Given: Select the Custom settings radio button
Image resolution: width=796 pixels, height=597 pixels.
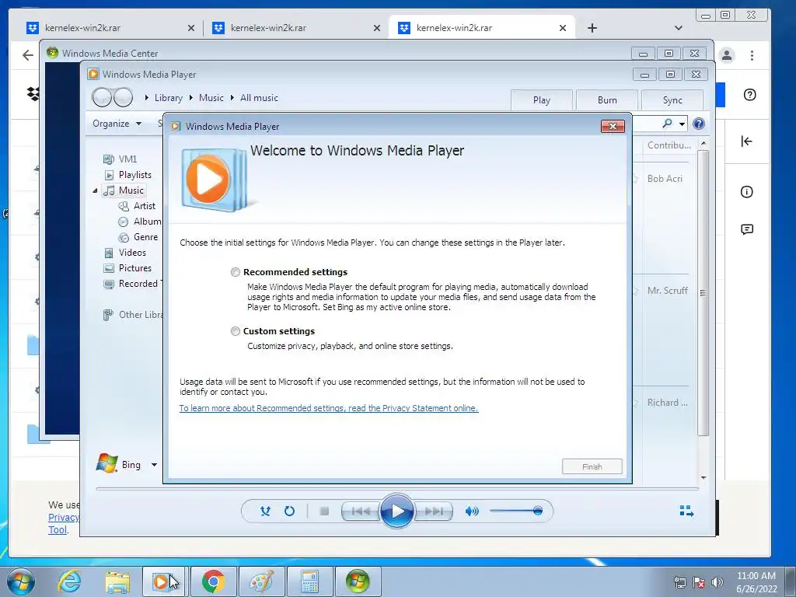Looking at the screenshot, I should pos(235,331).
